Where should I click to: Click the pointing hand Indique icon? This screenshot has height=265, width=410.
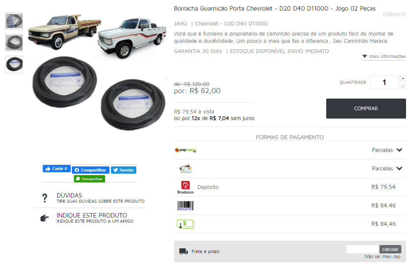coord(45,218)
